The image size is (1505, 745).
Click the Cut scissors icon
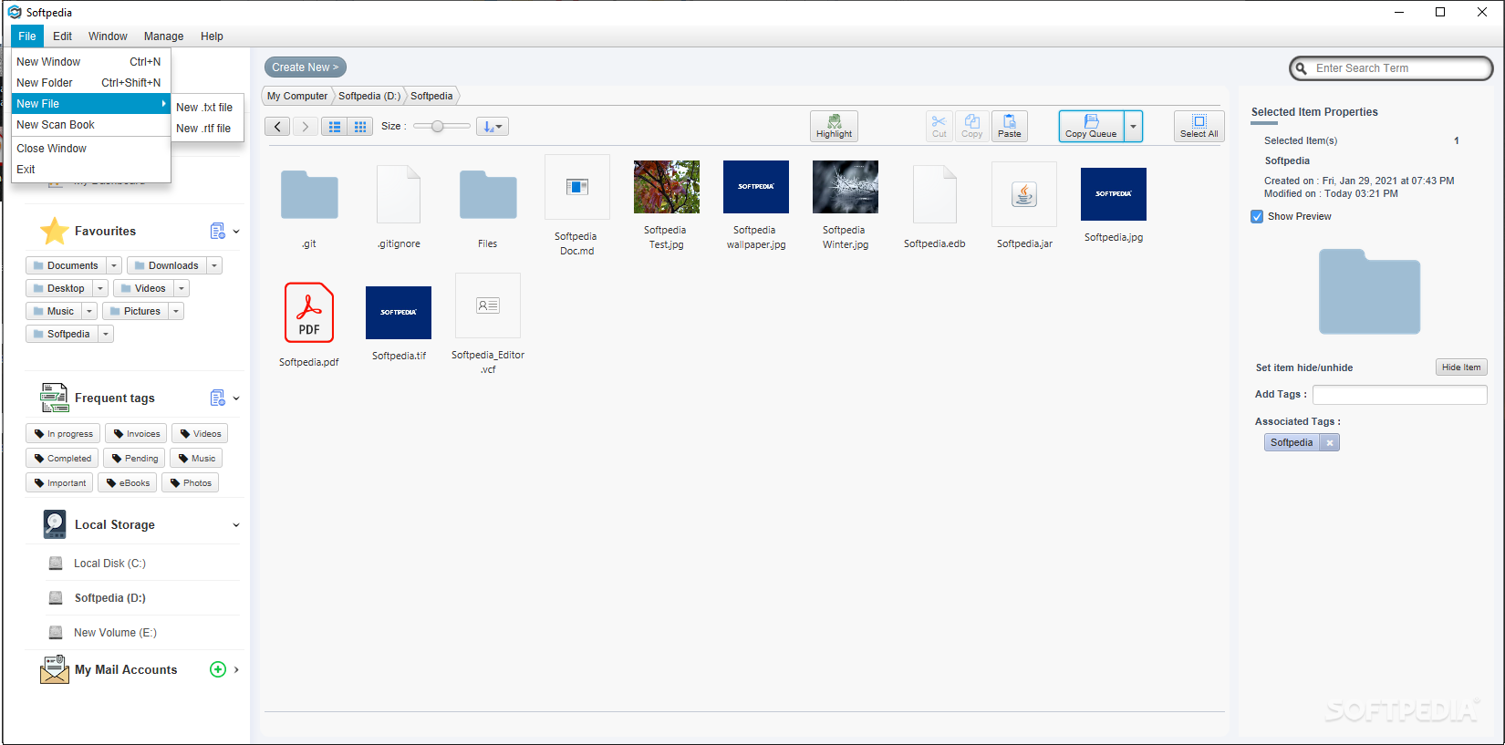(x=939, y=126)
